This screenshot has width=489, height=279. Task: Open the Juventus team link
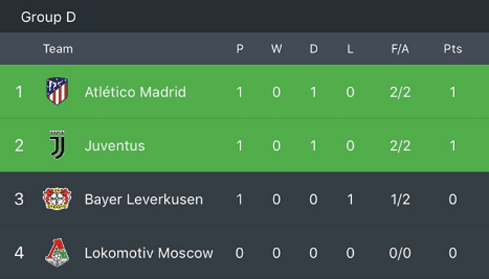pos(115,145)
